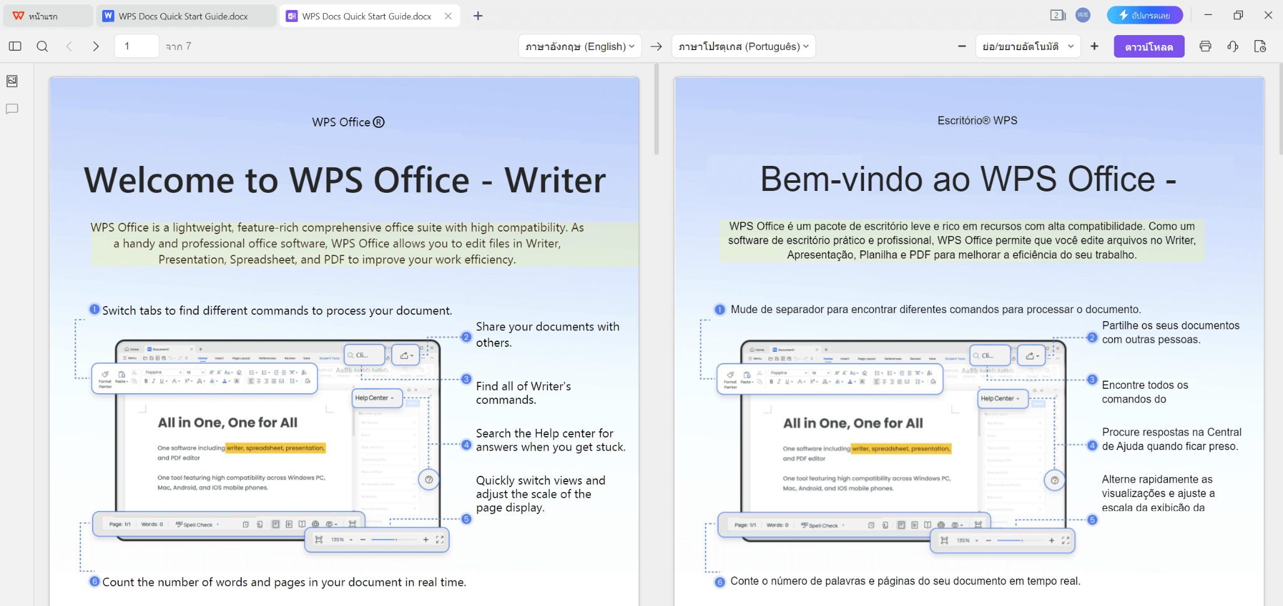
Task: Click "Alterne rapidamente as visualizações" text
Action: pyautogui.click(x=1158, y=493)
